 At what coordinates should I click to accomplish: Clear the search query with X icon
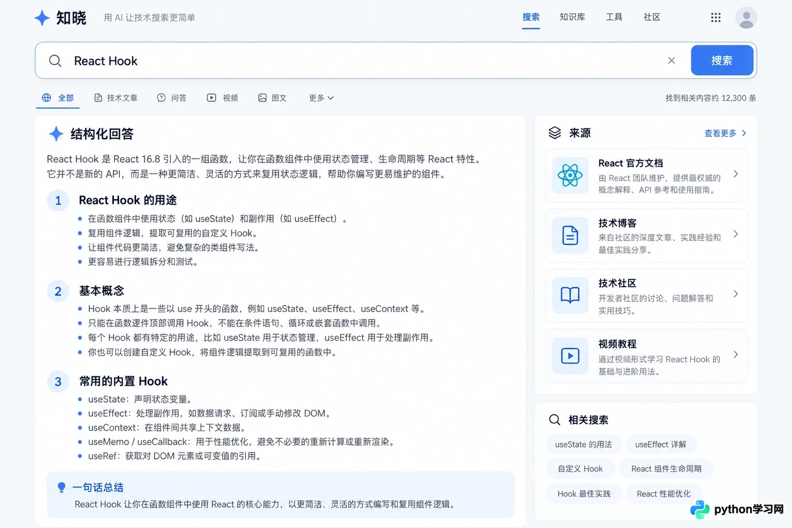[672, 61]
